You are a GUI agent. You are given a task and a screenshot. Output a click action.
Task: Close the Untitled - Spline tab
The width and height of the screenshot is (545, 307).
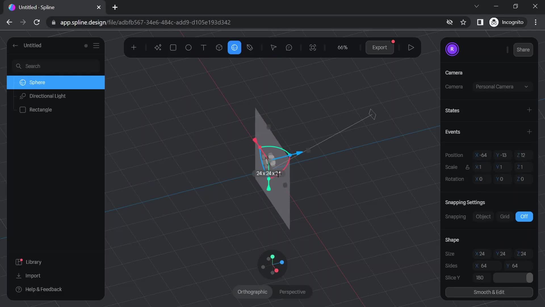pos(99,7)
